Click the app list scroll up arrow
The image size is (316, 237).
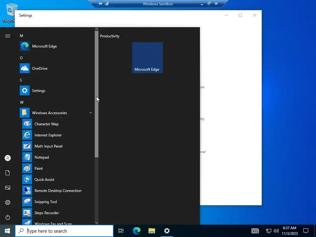tap(97, 29)
